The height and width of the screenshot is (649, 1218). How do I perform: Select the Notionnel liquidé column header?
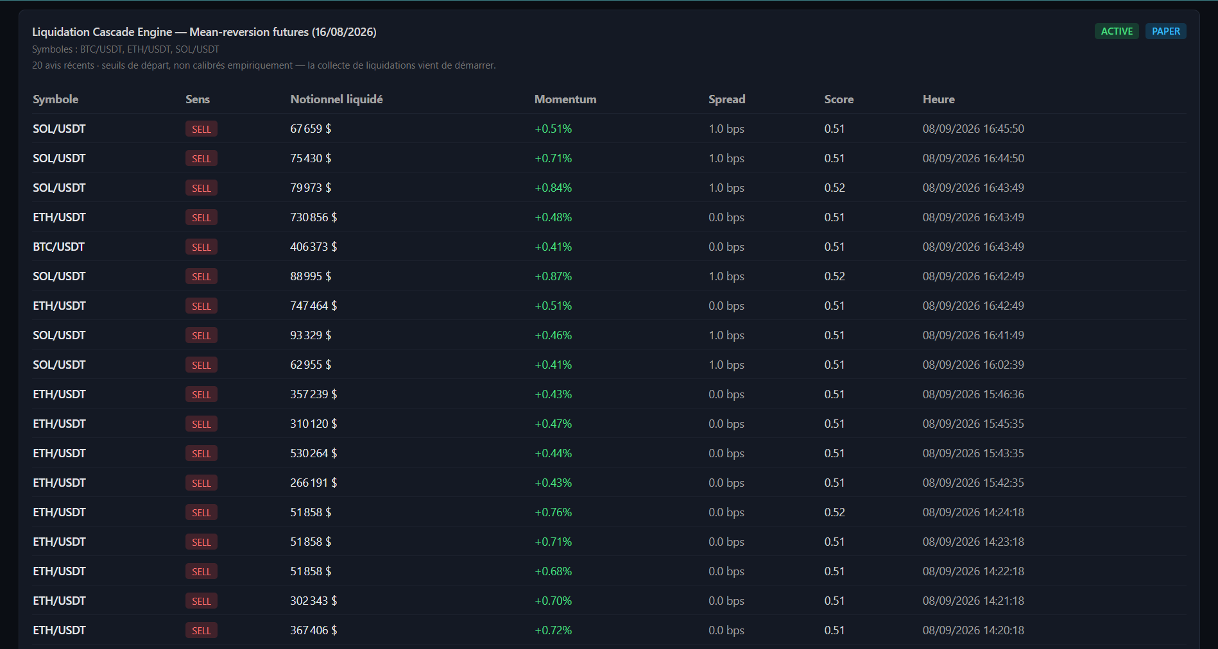336,99
